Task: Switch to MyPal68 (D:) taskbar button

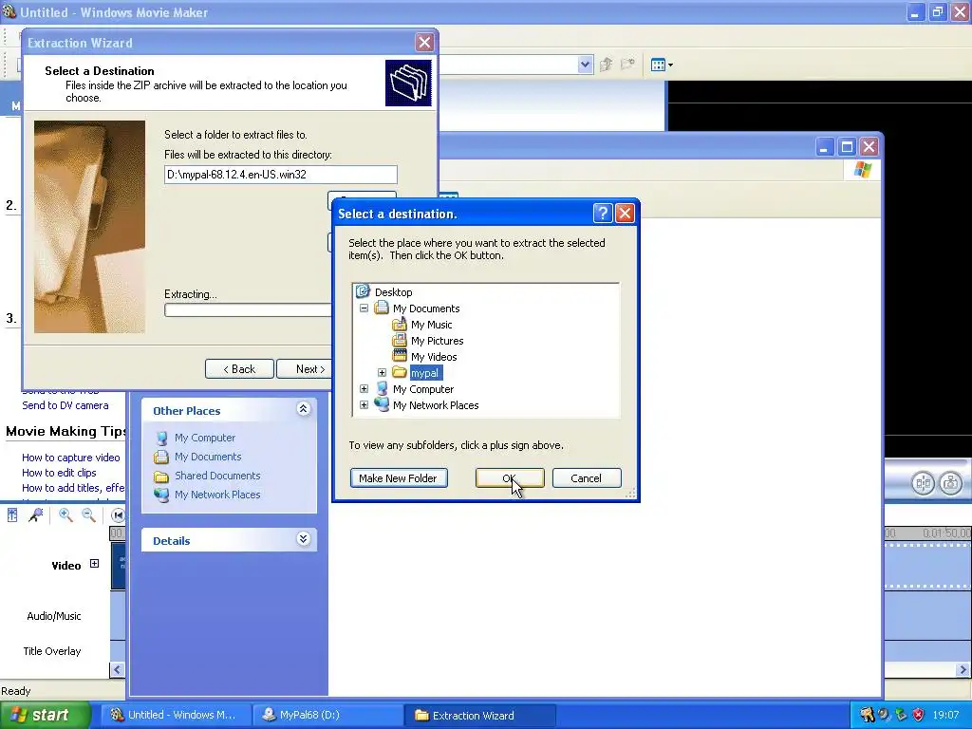Action: tap(327, 715)
